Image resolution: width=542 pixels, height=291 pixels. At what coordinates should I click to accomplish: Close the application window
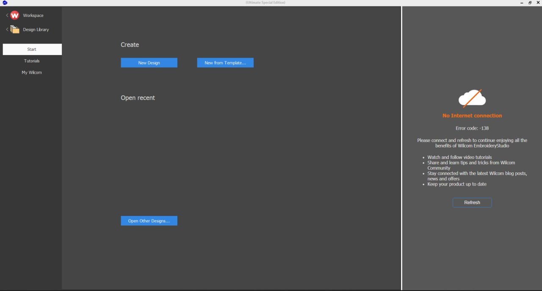(538, 3)
